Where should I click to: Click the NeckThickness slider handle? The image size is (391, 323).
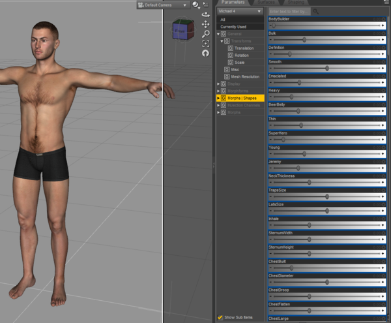[x=309, y=182]
